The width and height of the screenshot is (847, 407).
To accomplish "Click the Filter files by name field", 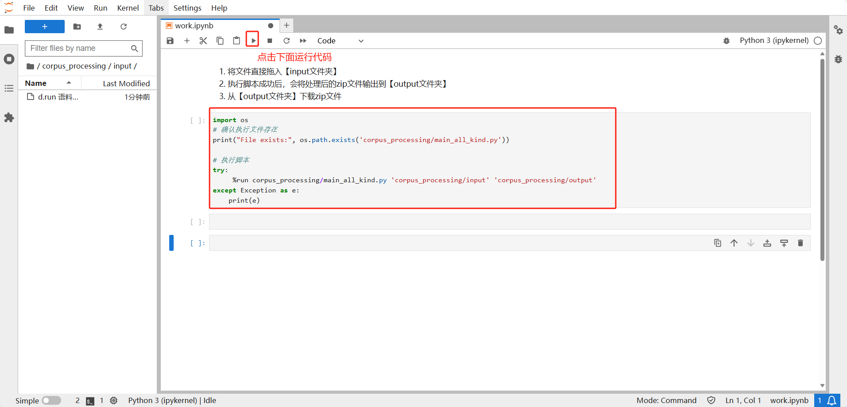I will pos(79,48).
